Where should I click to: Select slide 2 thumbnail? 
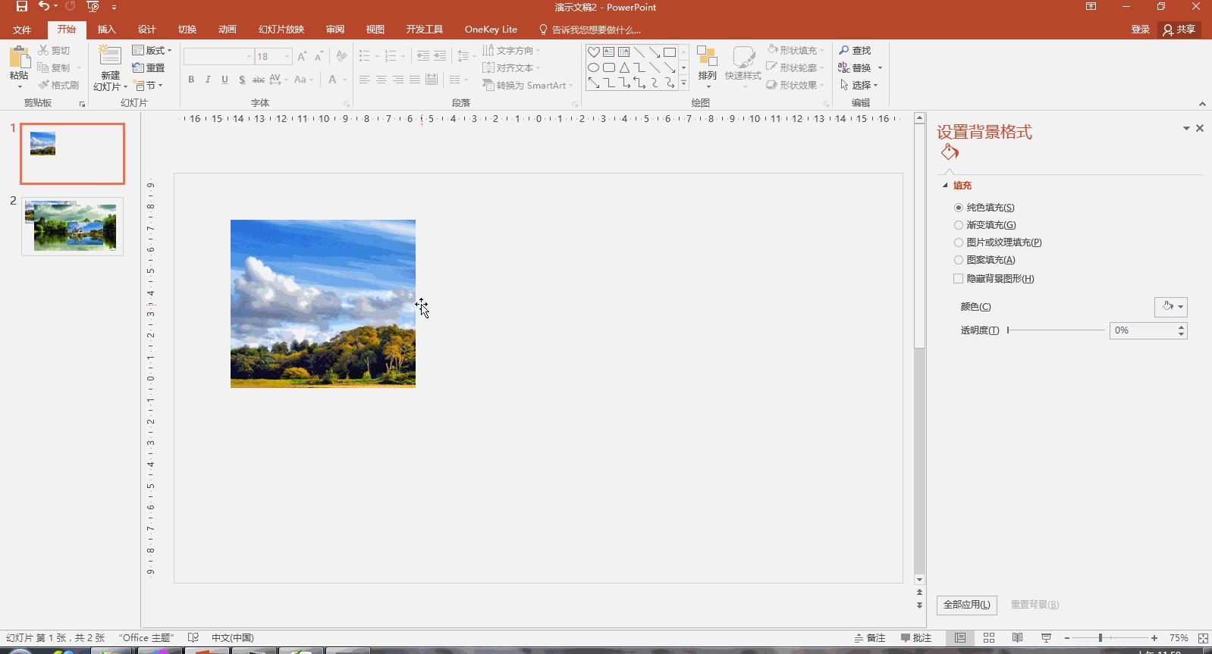72,227
